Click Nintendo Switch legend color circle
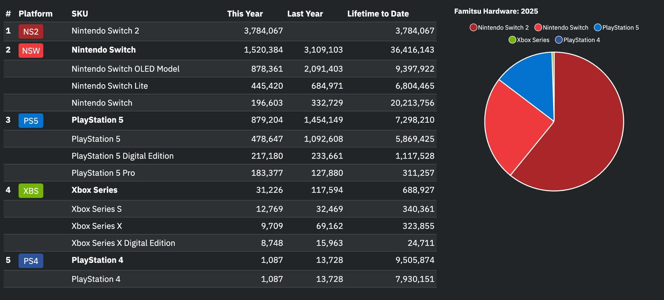Image resolution: width=664 pixels, height=300 pixels. tap(538, 28)
